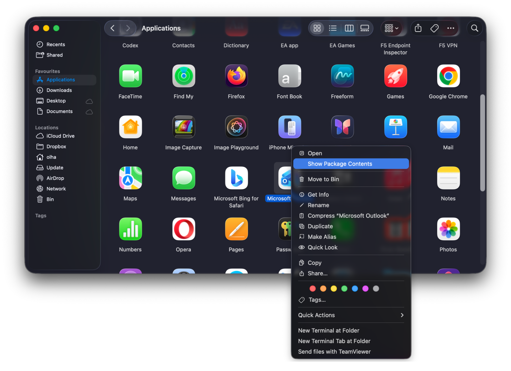This screenshot has width=511, height=371.
Task: Select Get Info menu item
Action: click(x=351, y=195)
